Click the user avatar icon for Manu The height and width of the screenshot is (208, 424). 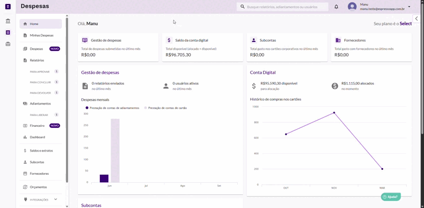pos(352,7)
